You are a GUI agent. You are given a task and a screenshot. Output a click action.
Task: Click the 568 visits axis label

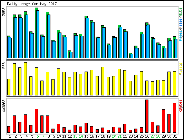coord(4,65)
